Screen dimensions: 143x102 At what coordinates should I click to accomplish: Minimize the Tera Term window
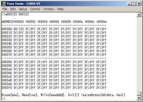click(x=129, y=4)
